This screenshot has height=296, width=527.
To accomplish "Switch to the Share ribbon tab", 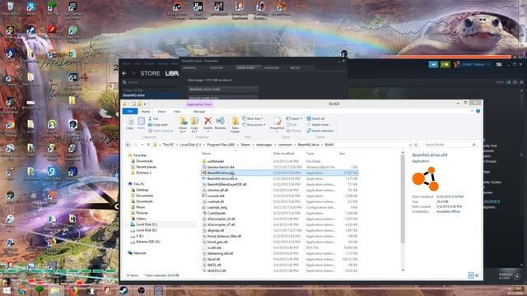I will pyautogui.click(x=161, y=111).
